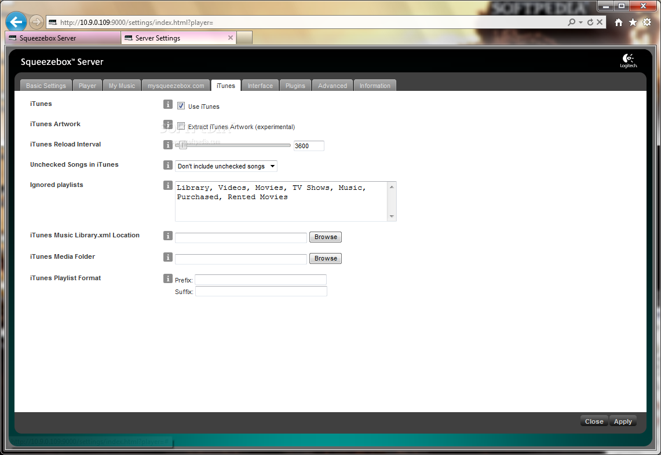Click the Music Library.xml location field
Screen dimensions: 661x455
(x=241, y=237)
